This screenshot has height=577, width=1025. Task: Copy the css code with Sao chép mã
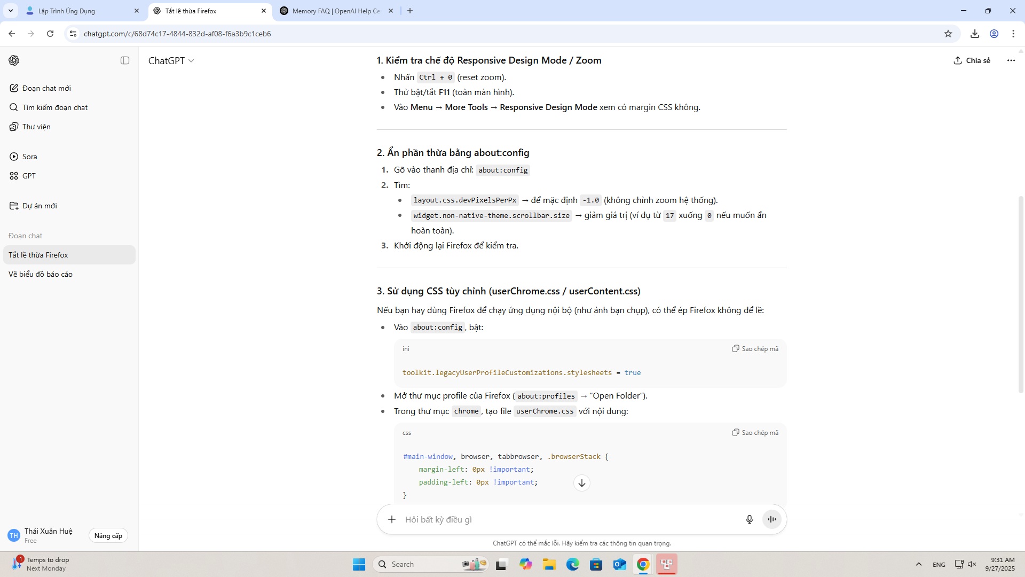click(755, 432)
